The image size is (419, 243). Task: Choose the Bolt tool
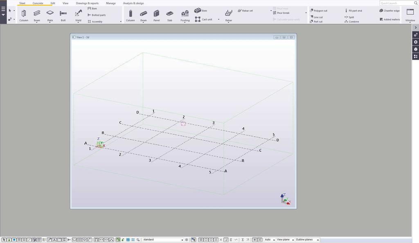point(63,15)
